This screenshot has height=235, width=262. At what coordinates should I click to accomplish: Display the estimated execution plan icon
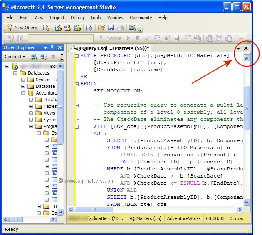[x=157, y=38]
